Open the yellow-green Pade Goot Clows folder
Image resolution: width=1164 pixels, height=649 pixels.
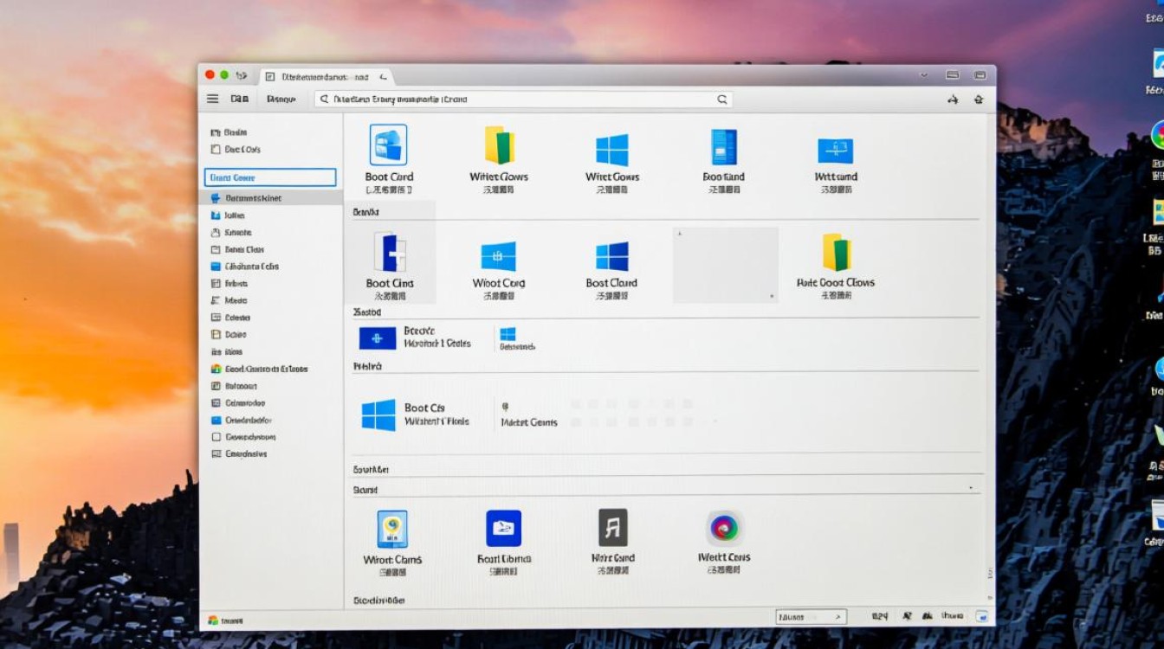[x=836, y=254]
